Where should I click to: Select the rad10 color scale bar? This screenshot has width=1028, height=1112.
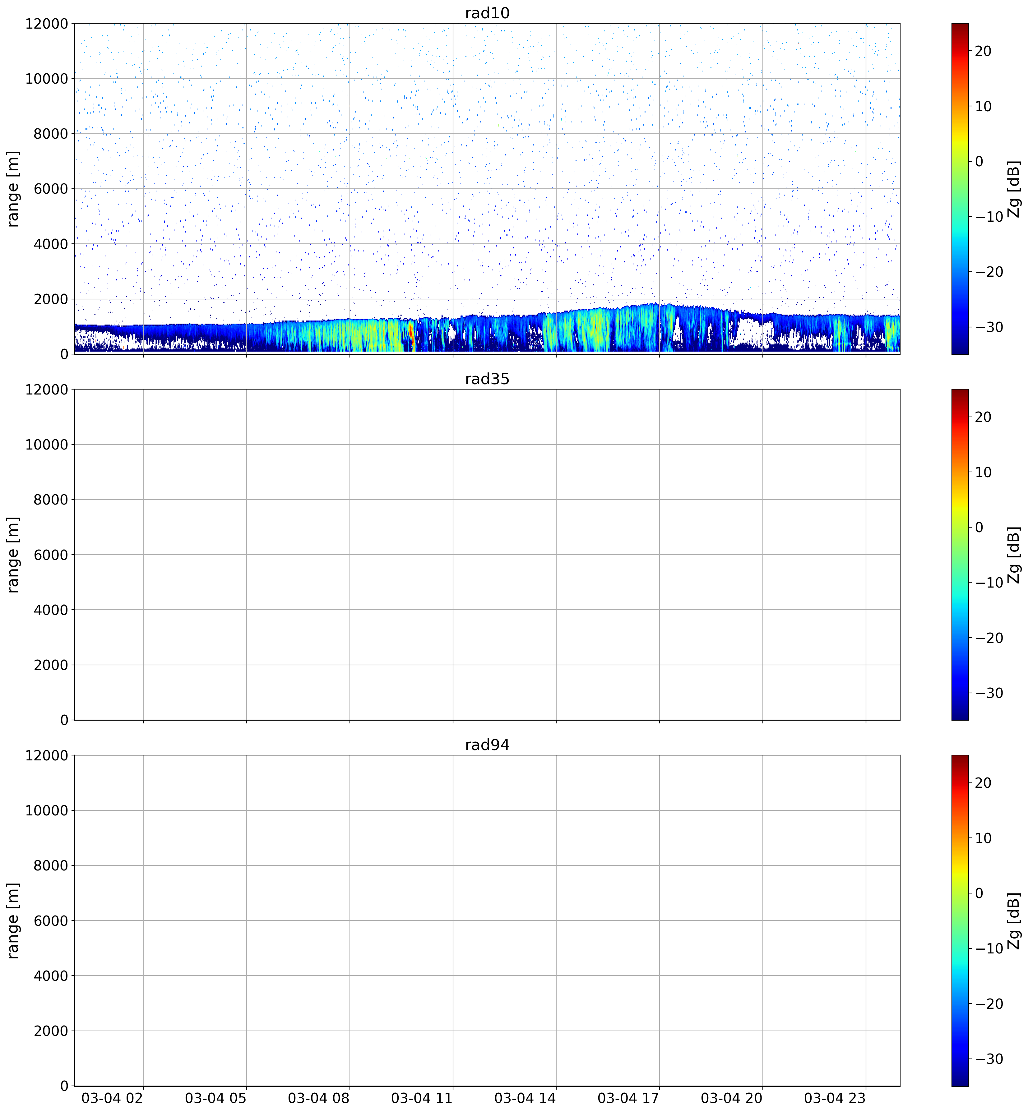click(960, 188)
